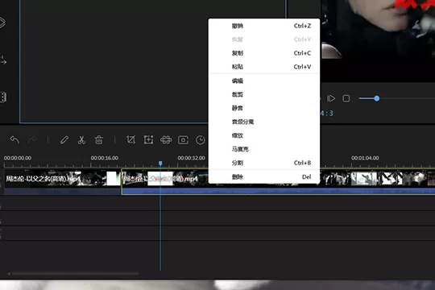Select the crop tool icon
This screenshot has height=290, width=435.
(x=131, y=139)
